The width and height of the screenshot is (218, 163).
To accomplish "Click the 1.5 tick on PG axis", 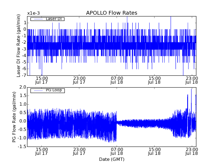I will [x=23, y=96].
